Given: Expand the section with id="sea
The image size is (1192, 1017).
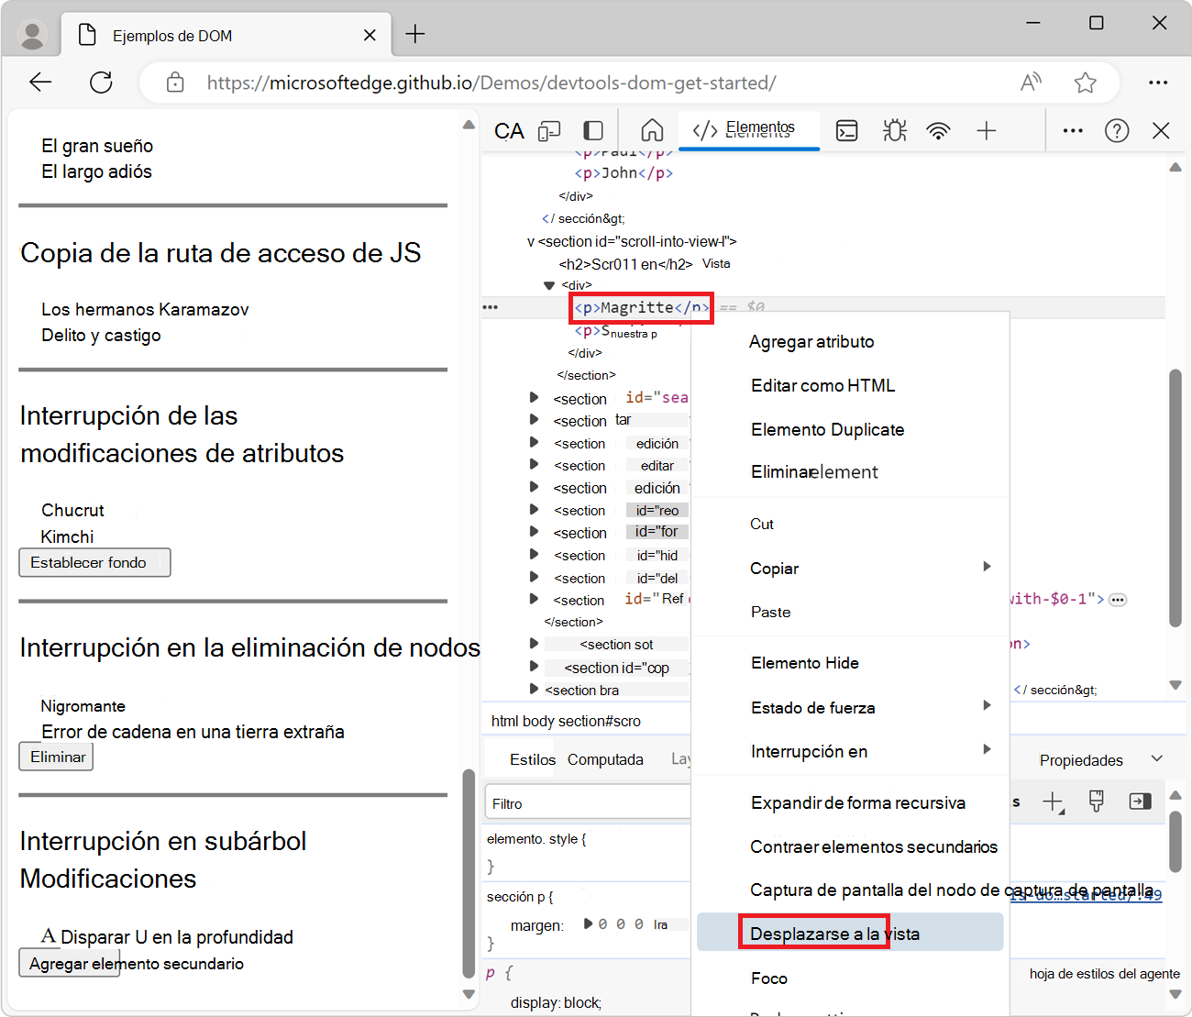Looking at the screenshot, I should point(534,398).
